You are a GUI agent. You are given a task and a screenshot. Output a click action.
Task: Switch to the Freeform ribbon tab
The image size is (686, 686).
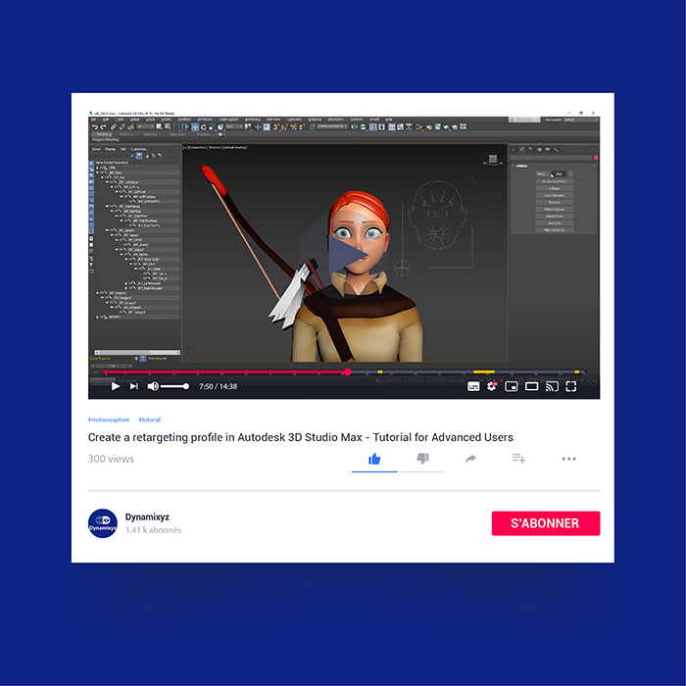[125, 134]
